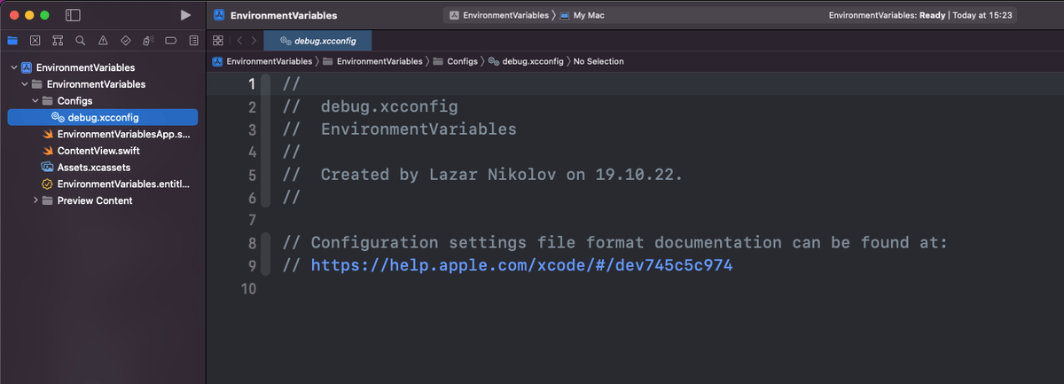Collapse the Configs folder
The height and width of the screenshot is (384, 1064).
coord(35,101)
